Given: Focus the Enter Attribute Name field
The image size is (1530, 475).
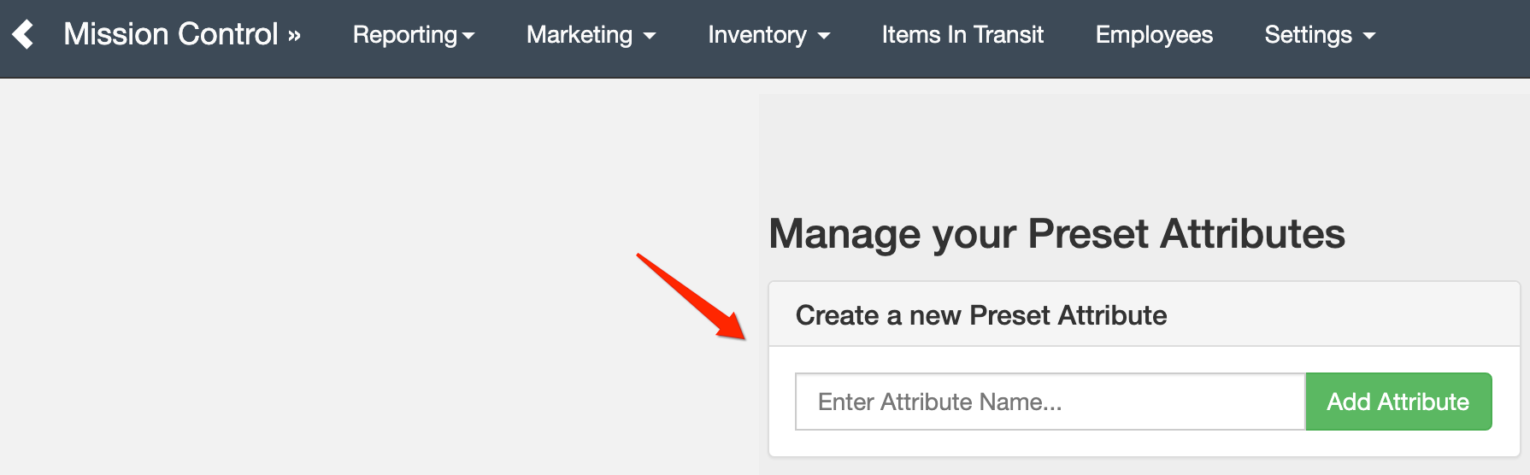Looking at the screenshot, I should pyautogui.click(x=1050, y=402).
